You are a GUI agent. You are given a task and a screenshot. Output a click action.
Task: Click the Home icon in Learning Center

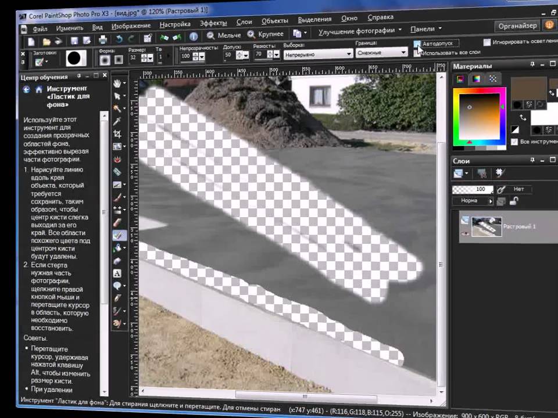pos(39,89)
